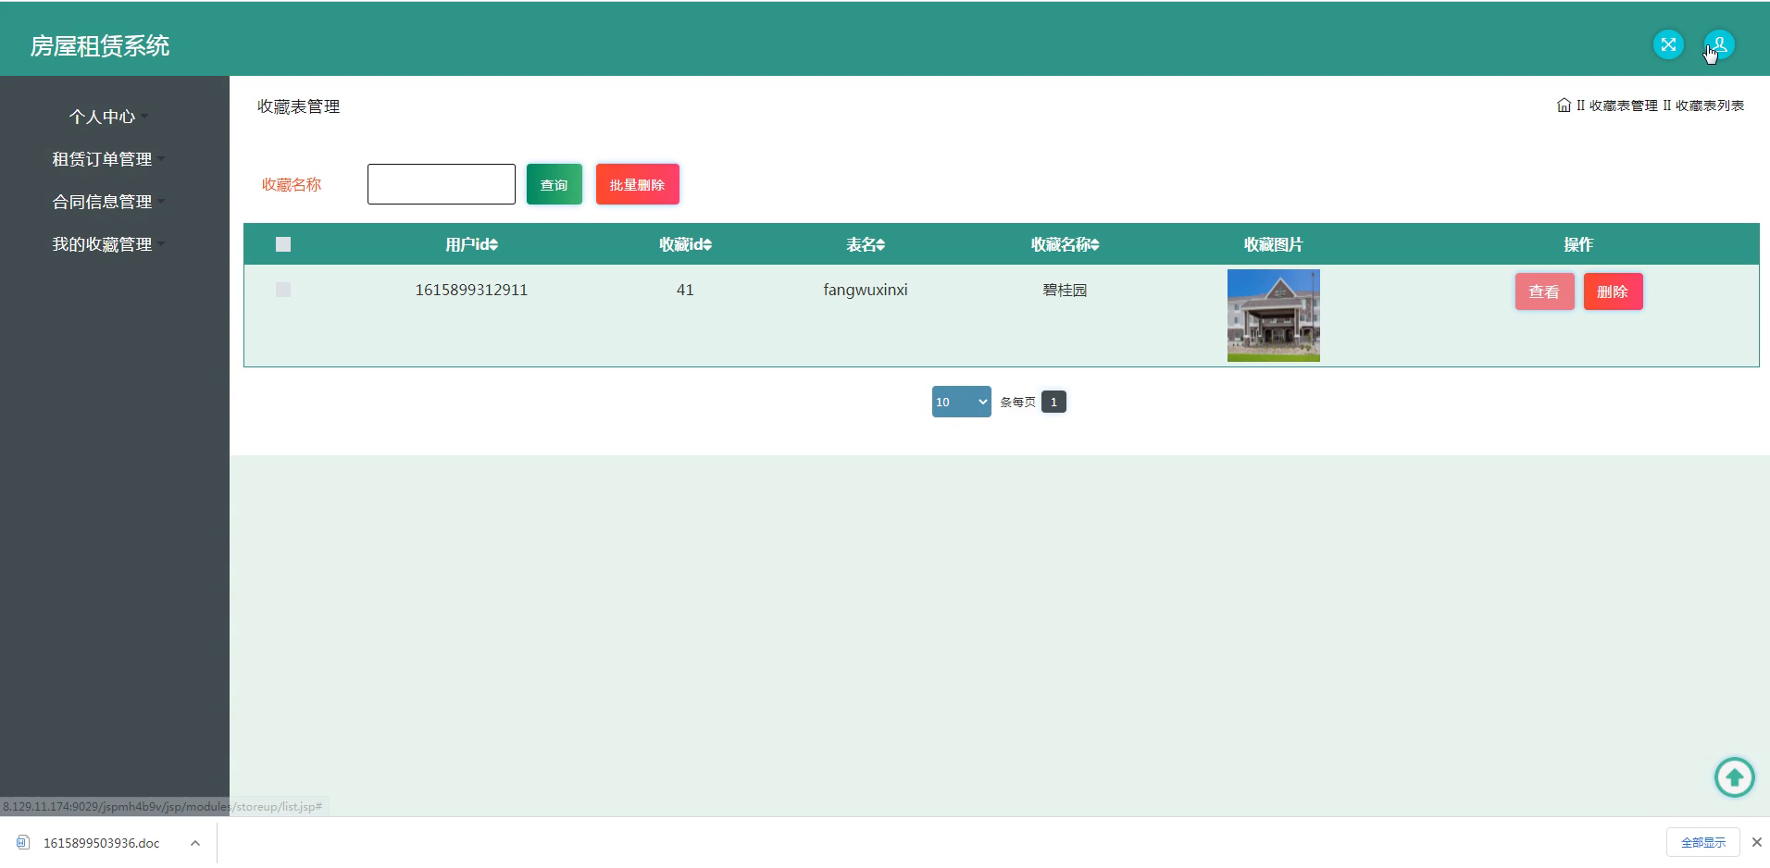The height and width of the screenshot is (868, 1770).
Task: Click the 碧桂园 name cell
Action: [x=1065, y=290]
